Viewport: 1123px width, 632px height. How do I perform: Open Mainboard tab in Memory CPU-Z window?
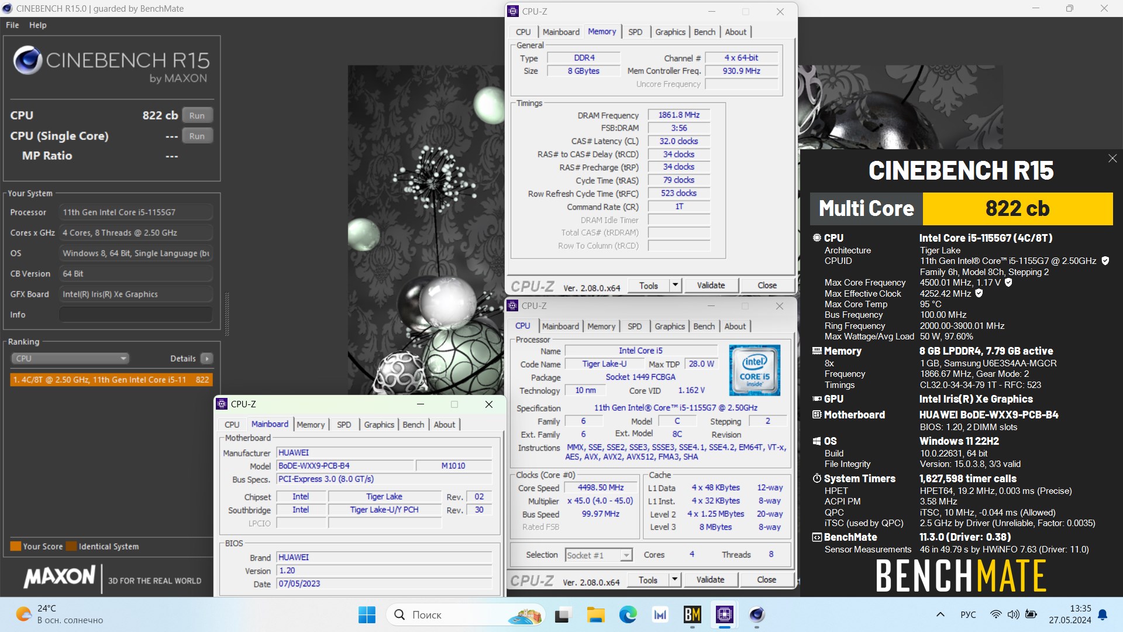point(561,32)
